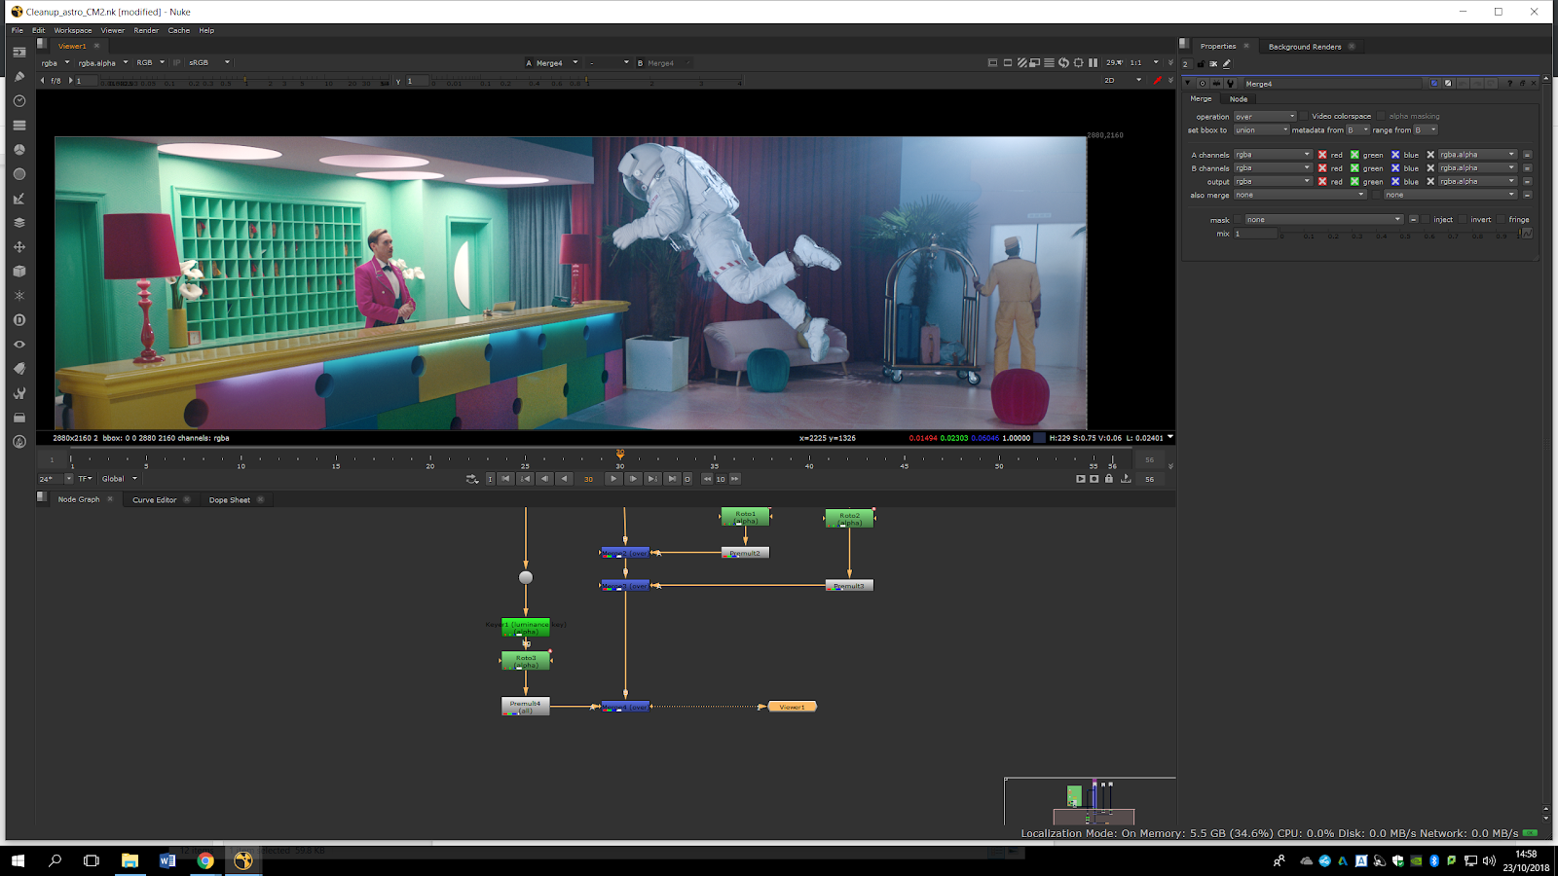
Task: Switch to the Curve Editor tab
Action: click(154, 500)
